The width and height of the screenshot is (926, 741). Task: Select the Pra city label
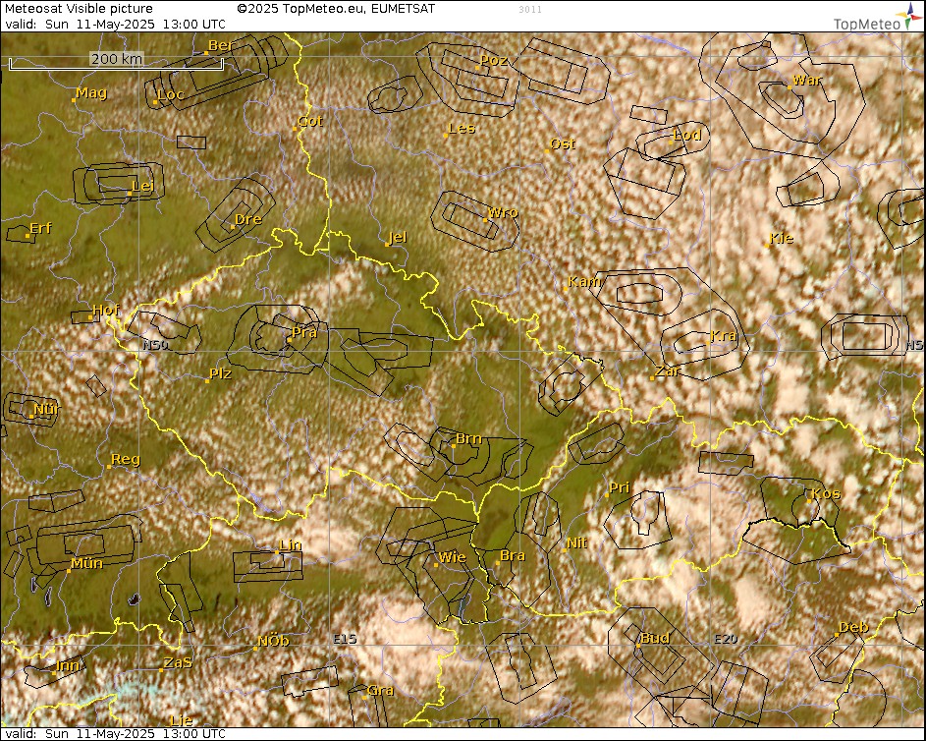[x=304, y=332]
